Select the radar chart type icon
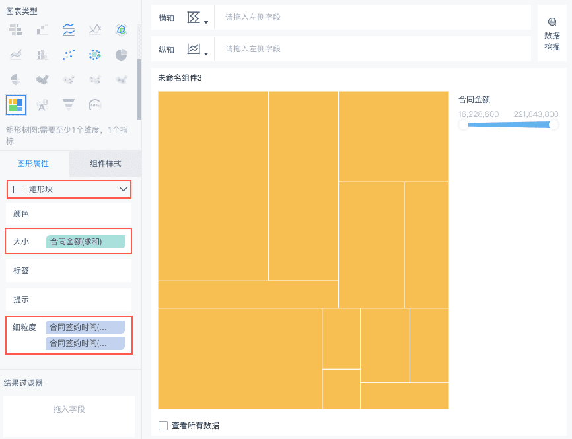Viewport: 572px width, 439px height. (x=121, y=30)
